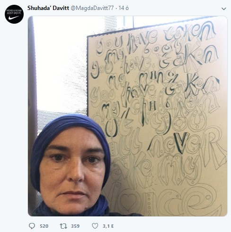The image size is (231, 232).
Task: Open Shuhada' Davitt profile name link
Action: [48, 8]
